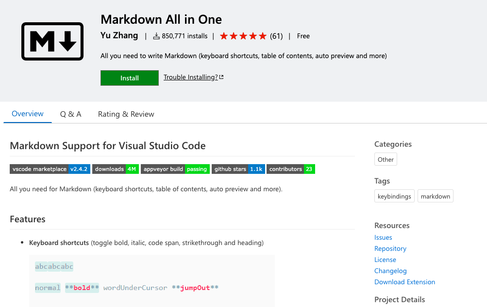
Task: Open the License link
Action: (385, 260)
